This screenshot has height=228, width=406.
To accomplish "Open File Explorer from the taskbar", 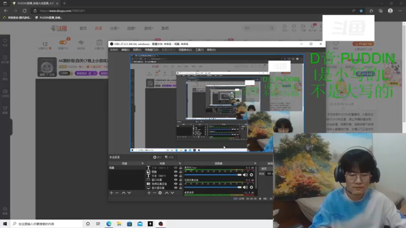I will 119,224.
